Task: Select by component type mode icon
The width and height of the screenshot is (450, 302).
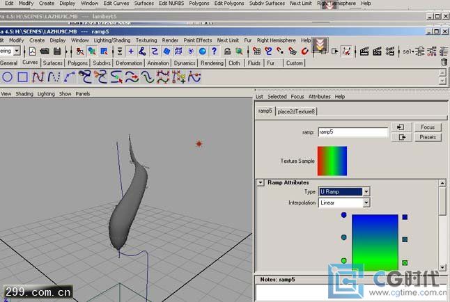Action: (x=104, y=51)
